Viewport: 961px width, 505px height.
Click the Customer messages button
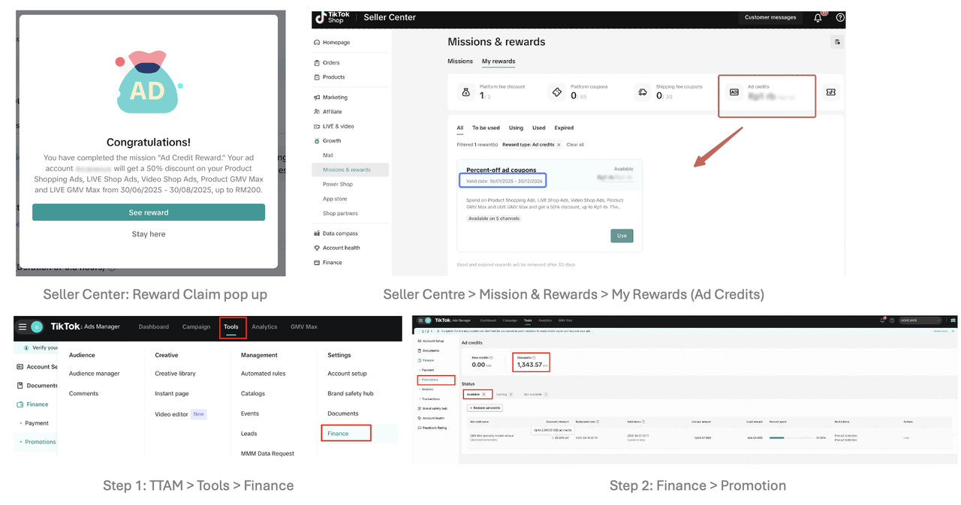click(770, 17)
